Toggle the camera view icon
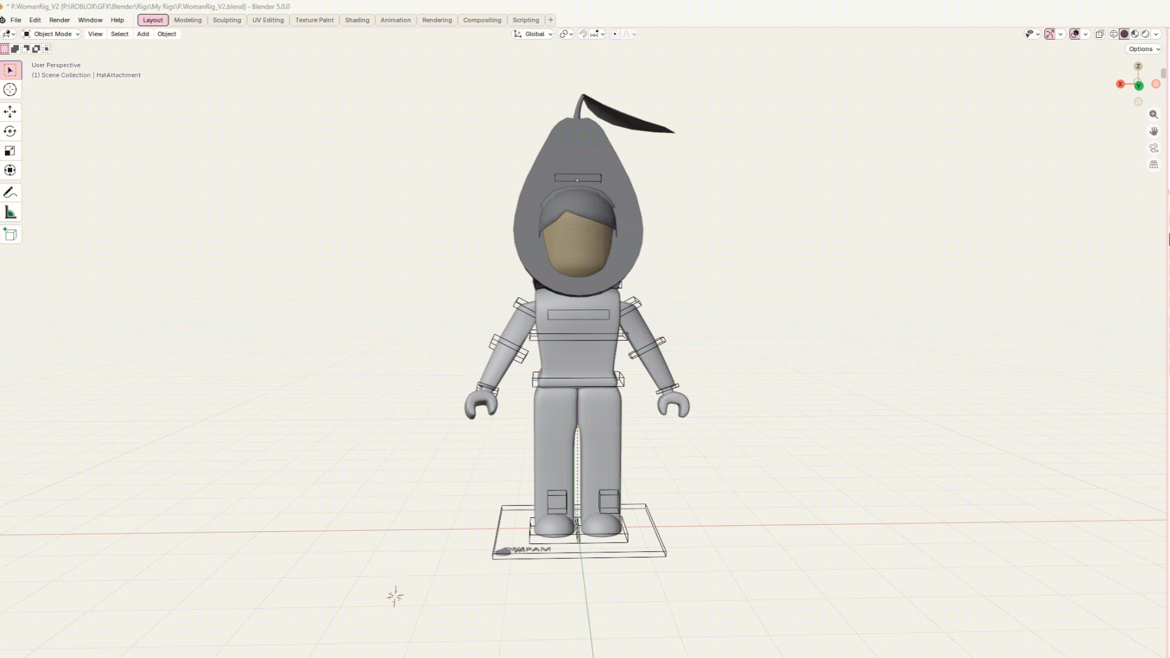 pos(1154,148)
